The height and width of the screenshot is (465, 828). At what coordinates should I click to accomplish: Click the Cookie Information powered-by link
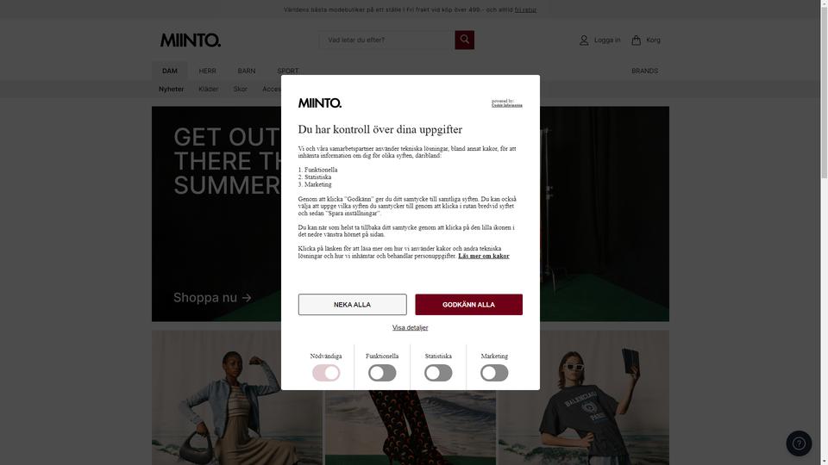(x=507, y=105)
